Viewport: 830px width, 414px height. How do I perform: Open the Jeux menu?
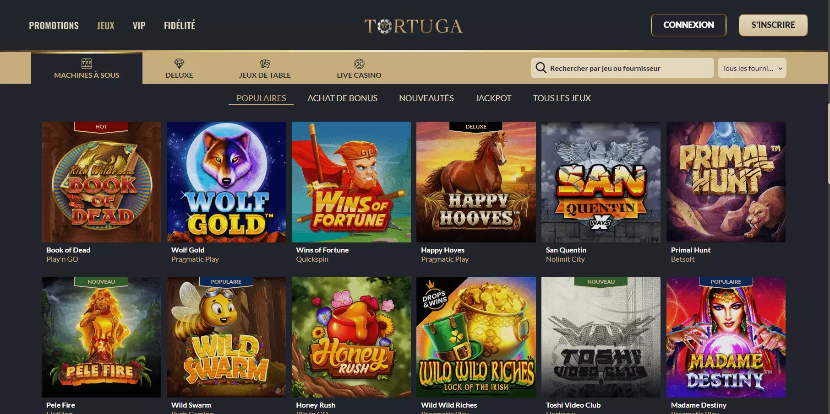106,26
